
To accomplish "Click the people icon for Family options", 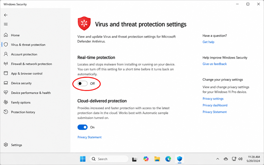I will (x=6, y=102).
